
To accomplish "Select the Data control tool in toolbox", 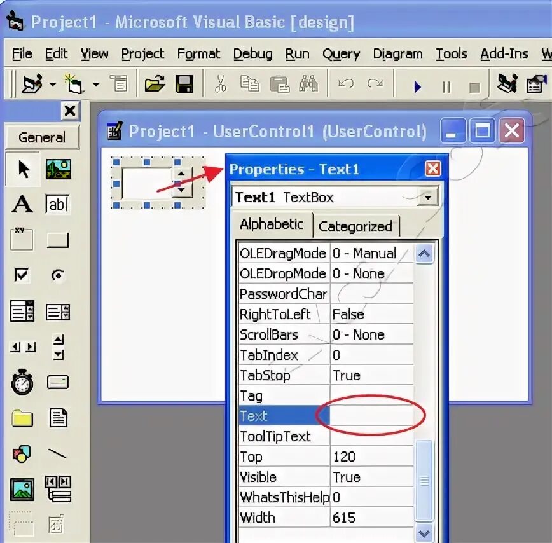I will pyautogui.click(x=58, y=489).
